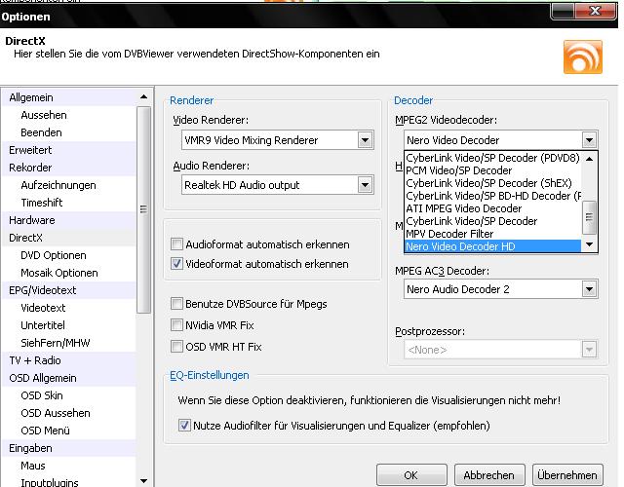Collapse the MPEG2 Videodecoder dropdown list
Screen dimensions: 624x487
coord(589,140)
